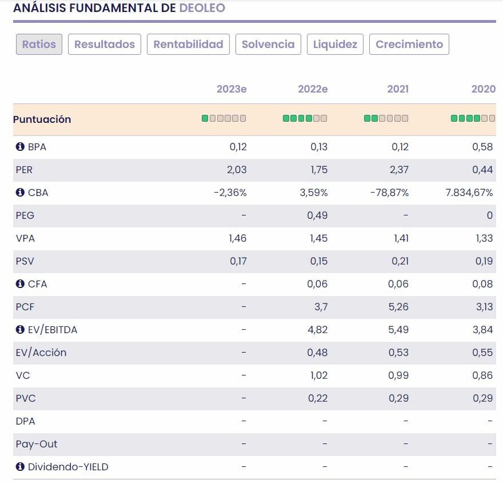Select the BPA value 0,58
503x484 pixels.
tap(482, 147)
